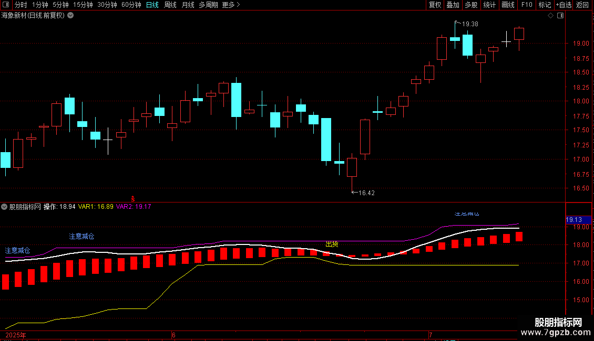
Task: Click the 操作: 18.94 indicator value
Action: coord(59,207)
